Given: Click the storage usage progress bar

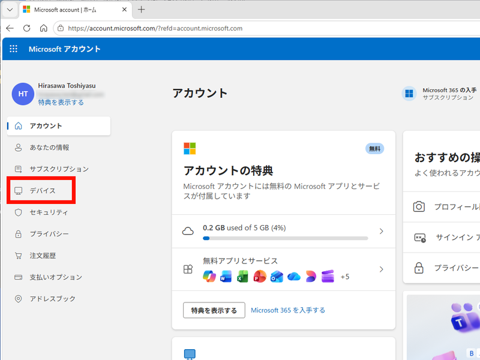Looking at the screenshot, I should coord(286,238).
